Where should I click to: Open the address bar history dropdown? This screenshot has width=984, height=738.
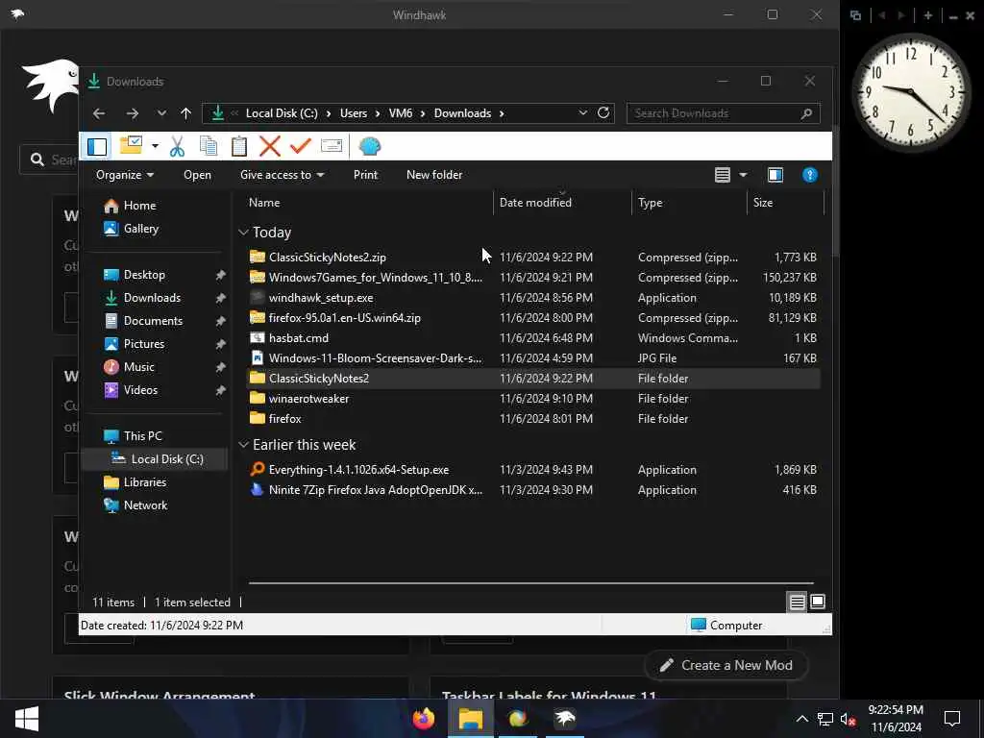coord(582,113)
